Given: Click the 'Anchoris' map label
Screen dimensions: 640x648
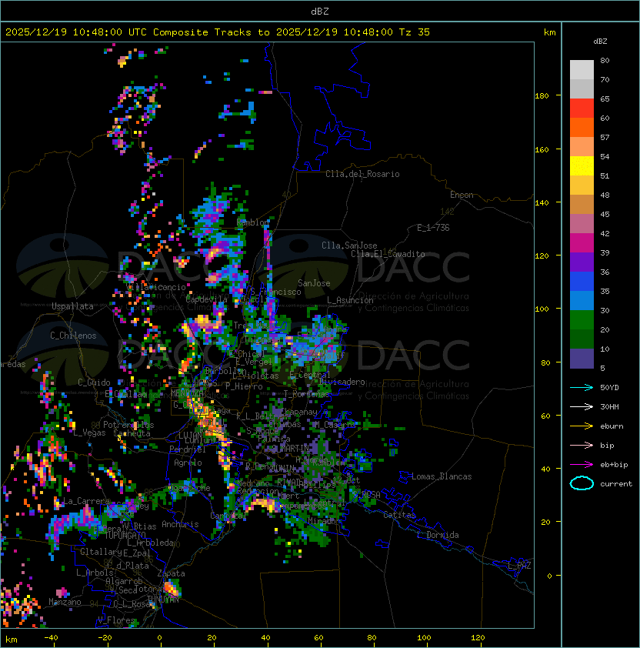Looking at the screenshot, I should point(180,524).
